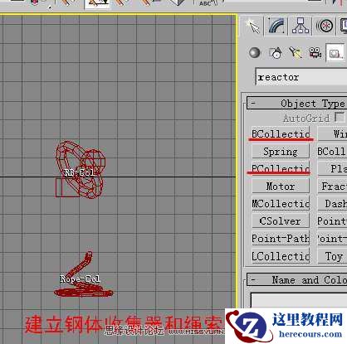347x344 pixels.
Task: Open the Motion panel tab
Action: click(324, 27)
